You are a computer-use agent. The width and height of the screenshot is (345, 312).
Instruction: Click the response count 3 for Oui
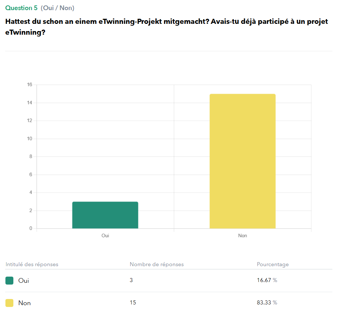pyautogui.click(x=131, y=280)
